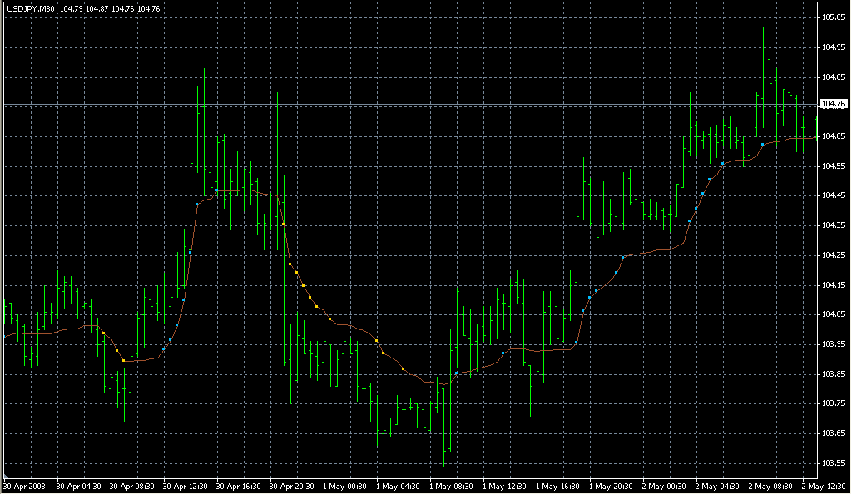This screenshot has width=852, height=494.
Task: Select the 2 May 00:30 time label
Action: (662, 485)
